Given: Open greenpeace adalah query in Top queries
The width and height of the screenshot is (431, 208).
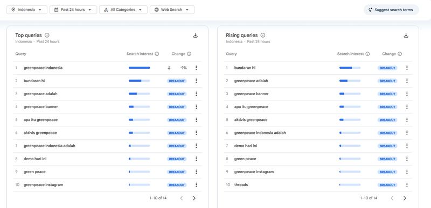Looking at the screenshot, I should point(40,94).
